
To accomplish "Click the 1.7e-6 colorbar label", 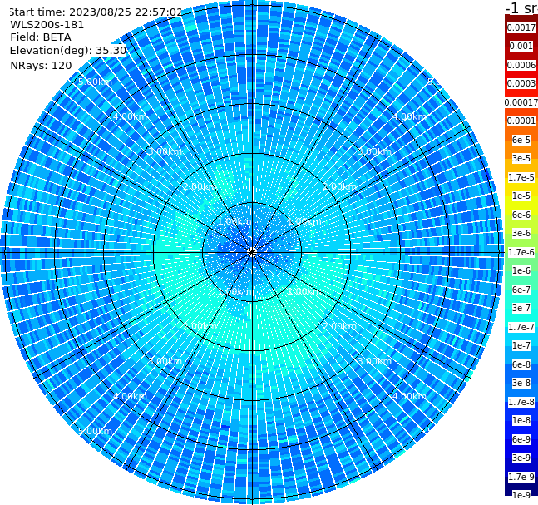I will 521,252.
